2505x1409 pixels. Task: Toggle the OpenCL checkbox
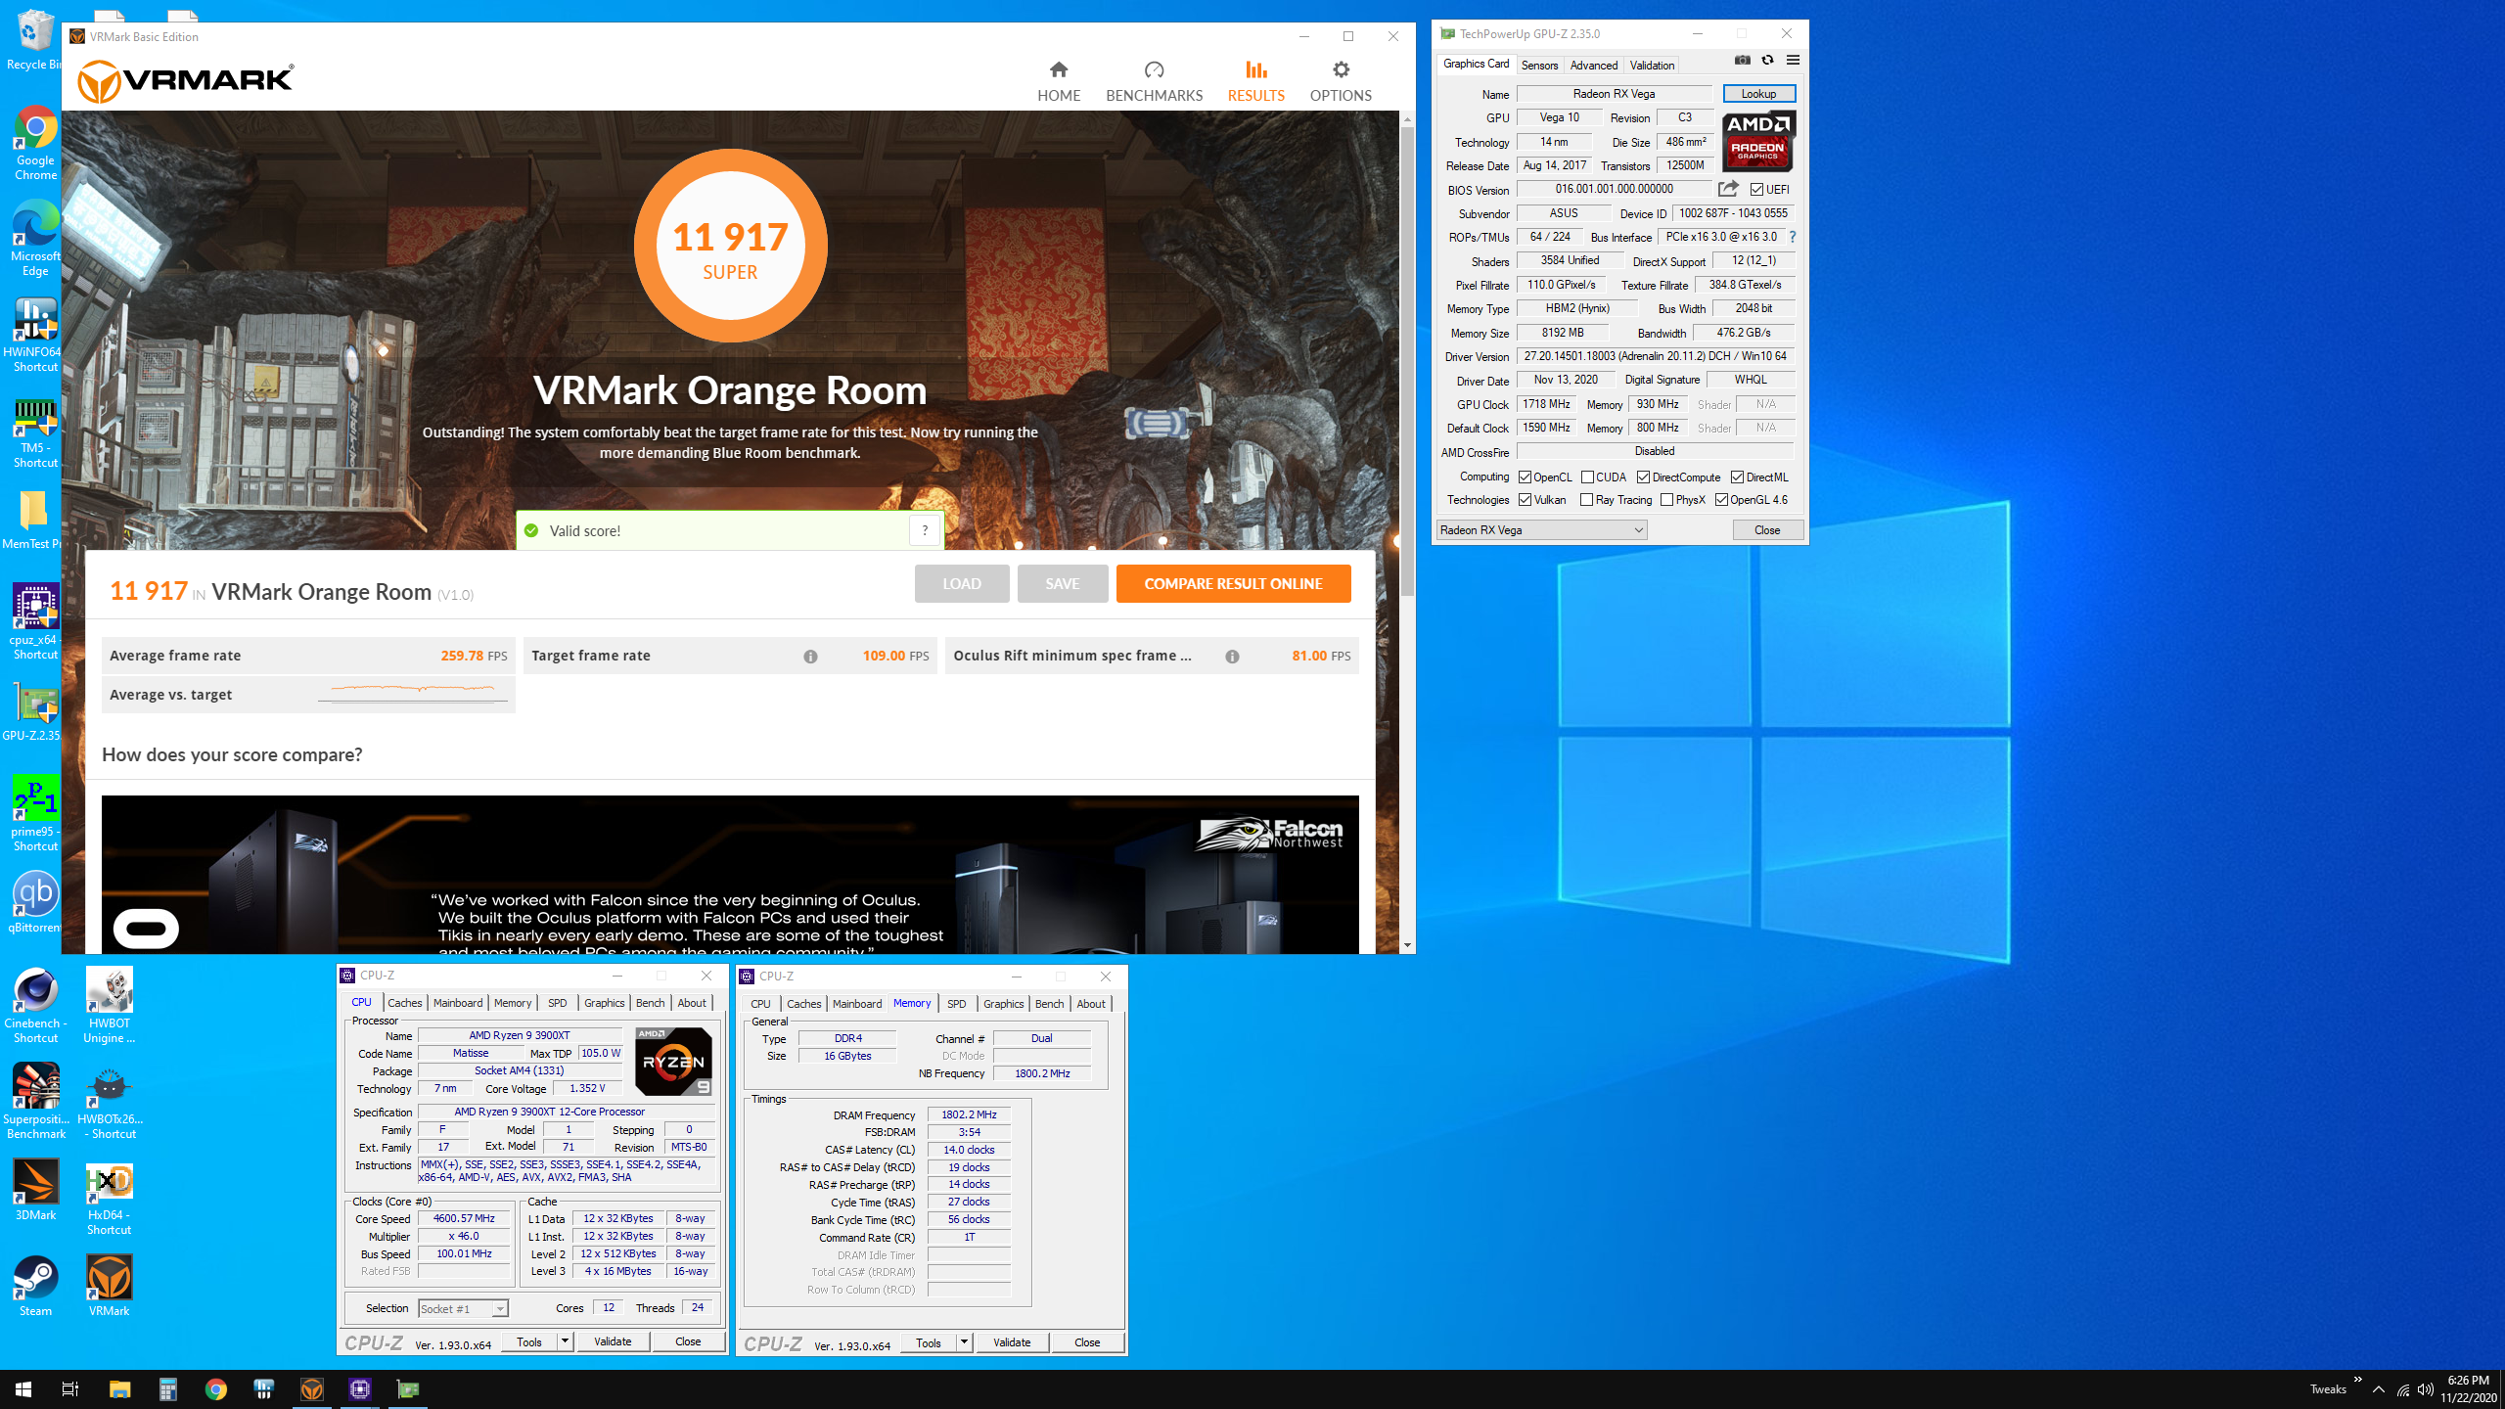click(1525, 477)
